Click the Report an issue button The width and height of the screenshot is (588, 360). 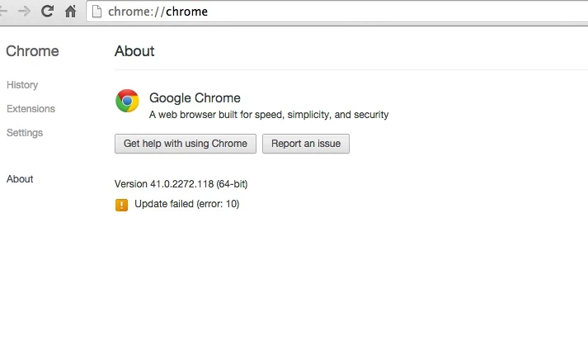point(306,144)
